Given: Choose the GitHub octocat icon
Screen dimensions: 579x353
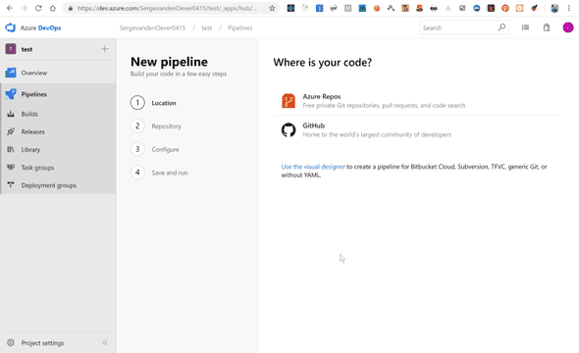Looking at the screenshot, I should (289, 129).
